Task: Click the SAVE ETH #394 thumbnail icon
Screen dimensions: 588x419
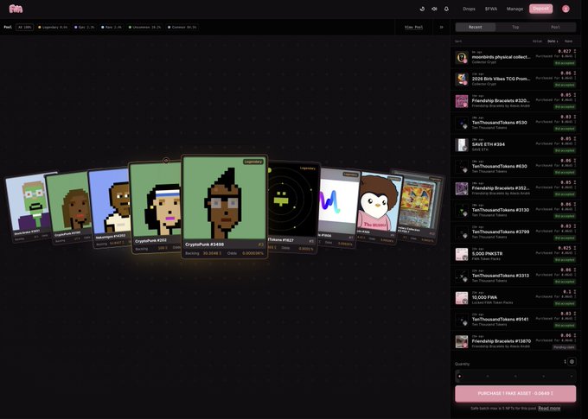Action: pos(462,144)
